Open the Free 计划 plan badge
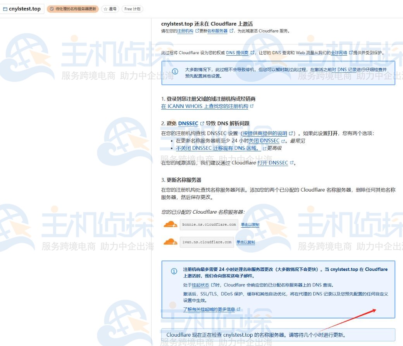Viewport: 403px width, 346px height. (132, 9)
